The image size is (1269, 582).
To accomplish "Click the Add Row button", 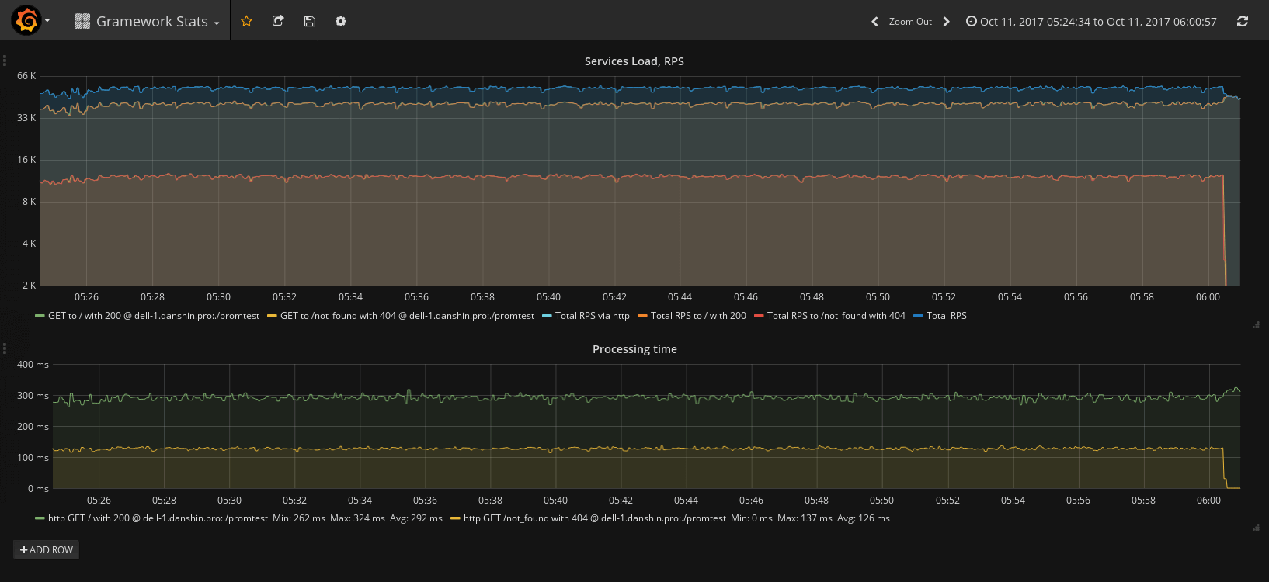I will (47, 549).
